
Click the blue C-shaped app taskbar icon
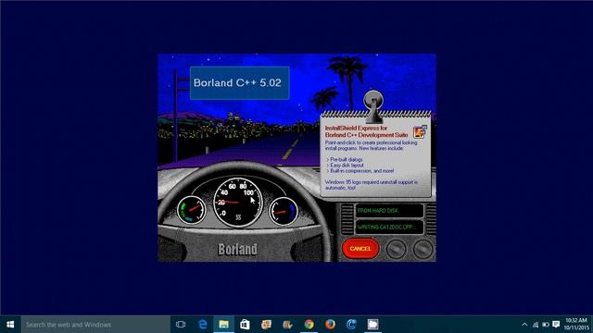coord(351,325)
